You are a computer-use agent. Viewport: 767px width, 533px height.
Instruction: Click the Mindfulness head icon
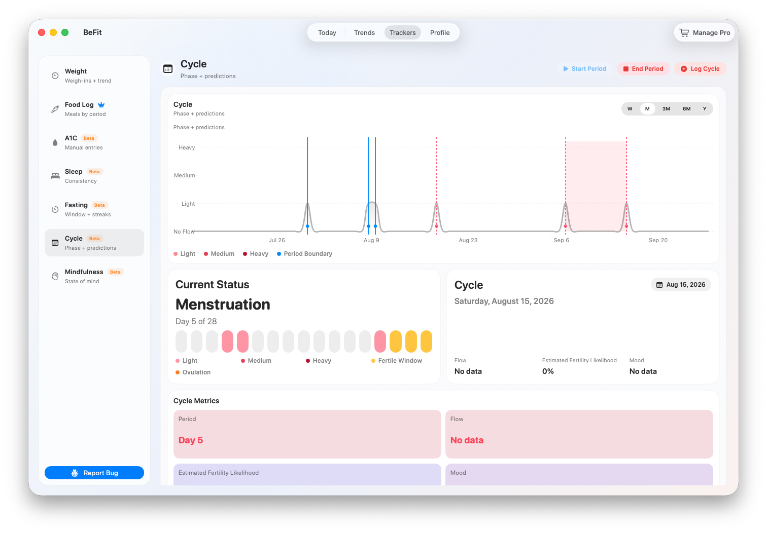pos(55,276)
